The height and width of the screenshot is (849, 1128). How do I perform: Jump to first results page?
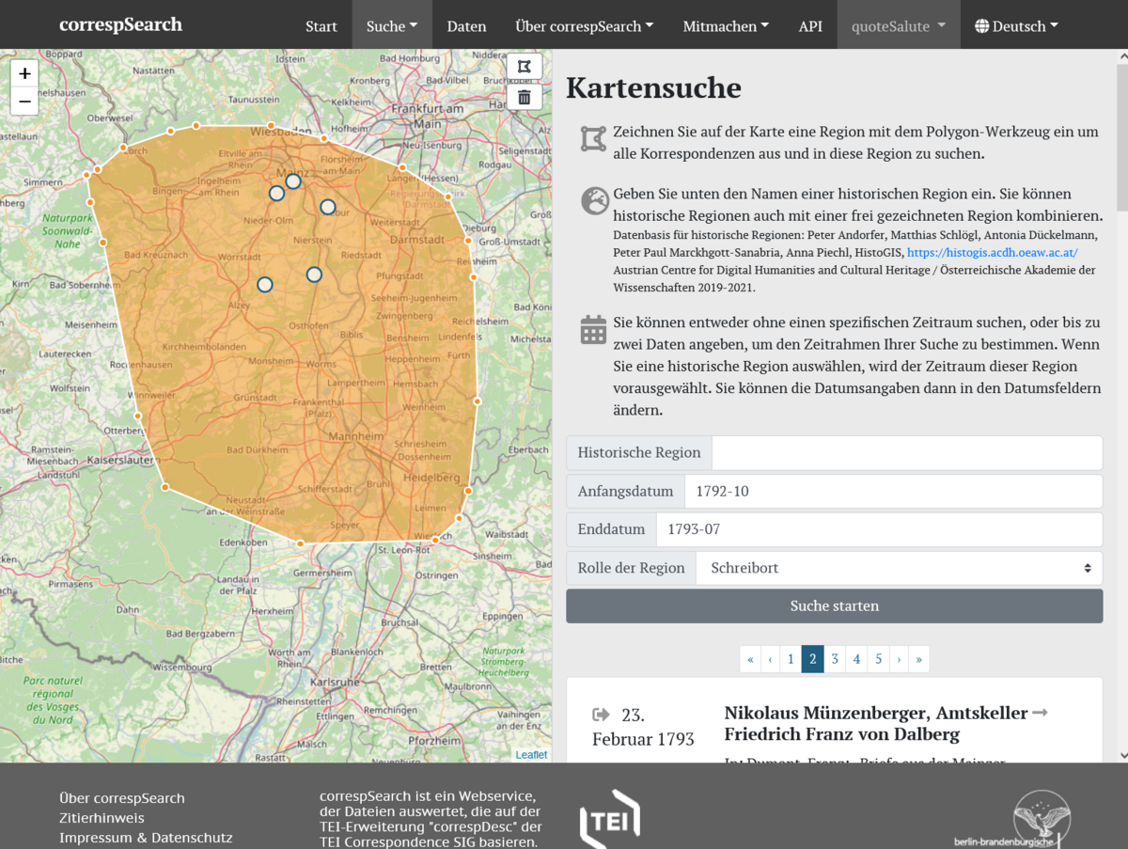click(750, 659)
